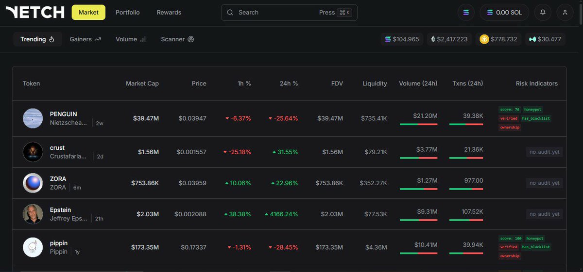Click the PENGUIN token avatar

point(33,118)
